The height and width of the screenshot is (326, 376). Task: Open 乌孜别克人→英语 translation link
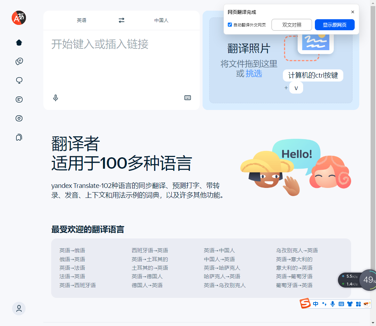click(297, 251)
